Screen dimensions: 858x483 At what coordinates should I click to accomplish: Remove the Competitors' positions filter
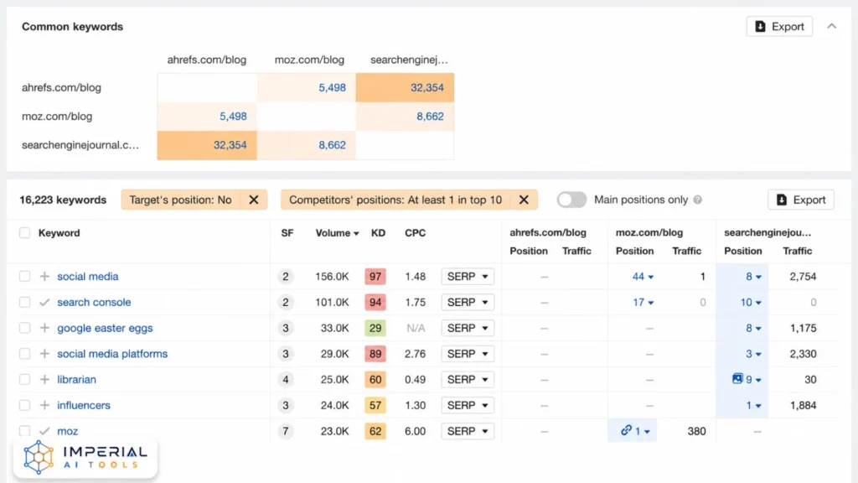click(x=524, y=200)
